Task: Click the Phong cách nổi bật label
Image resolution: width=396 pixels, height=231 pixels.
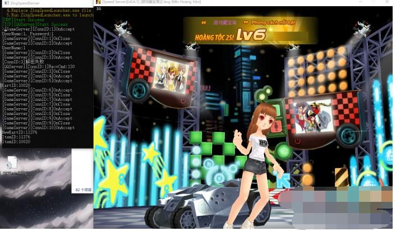Action: [273, 22]
